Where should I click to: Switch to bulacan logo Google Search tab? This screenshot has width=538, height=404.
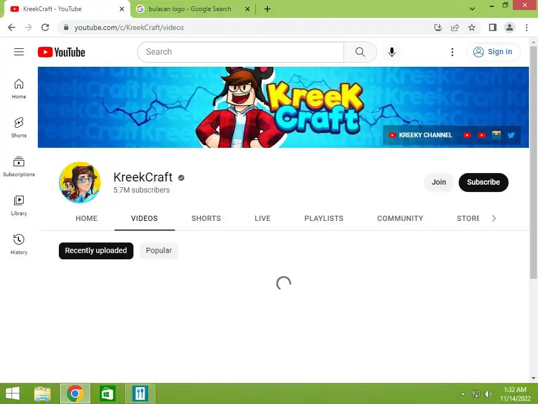pyautogui.click(x=190, y=9)
